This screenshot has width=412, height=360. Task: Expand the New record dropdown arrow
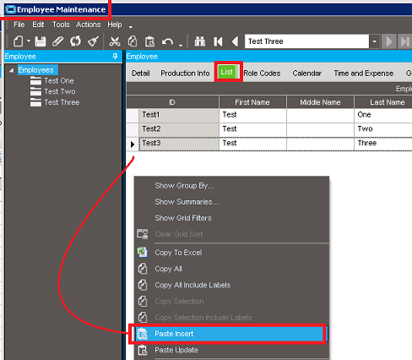(x=29, y=41)
